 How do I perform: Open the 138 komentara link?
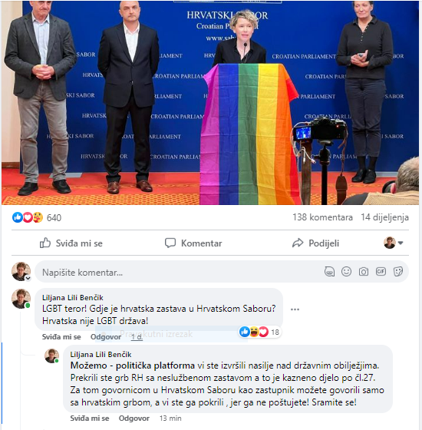322,217
